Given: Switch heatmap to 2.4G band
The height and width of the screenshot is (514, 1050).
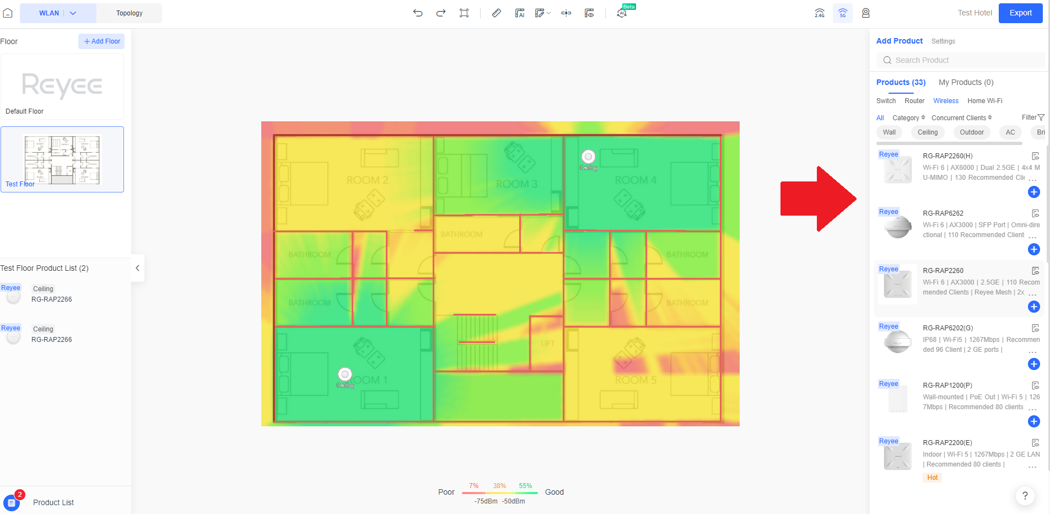Looking at the screenshot, I should pyautogui.click(x=819, y=13).
